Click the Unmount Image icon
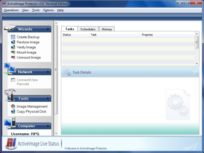Viewport: 204px width, 153px height. click(x=13, y=57)
